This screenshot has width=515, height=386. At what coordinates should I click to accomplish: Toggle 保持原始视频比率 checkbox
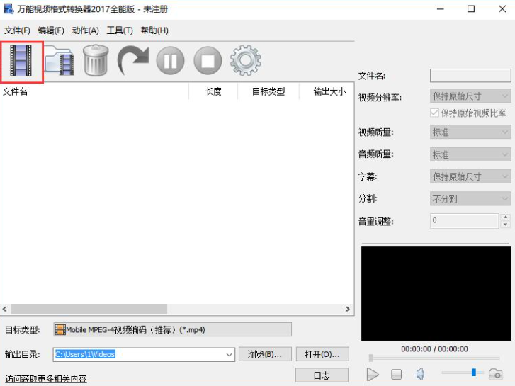click(x=434, y=113)
